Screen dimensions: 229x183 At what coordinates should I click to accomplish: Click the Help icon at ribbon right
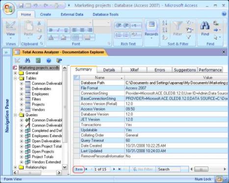tap(224, 14)
